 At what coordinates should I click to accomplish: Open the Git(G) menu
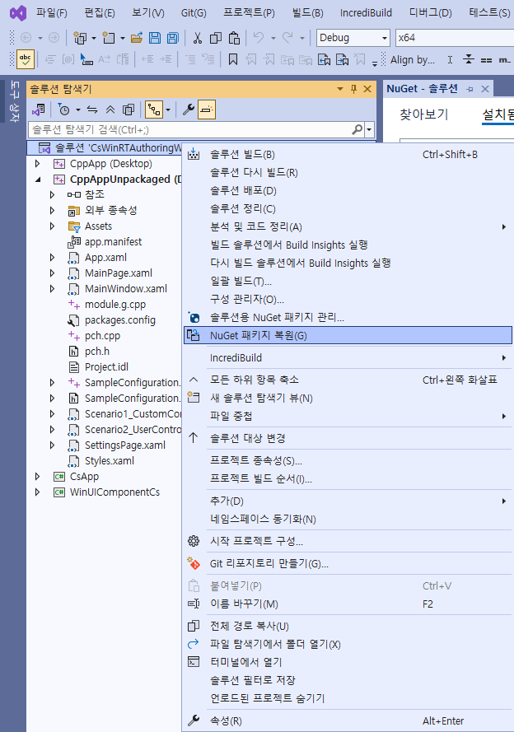[x=194, y=12]
